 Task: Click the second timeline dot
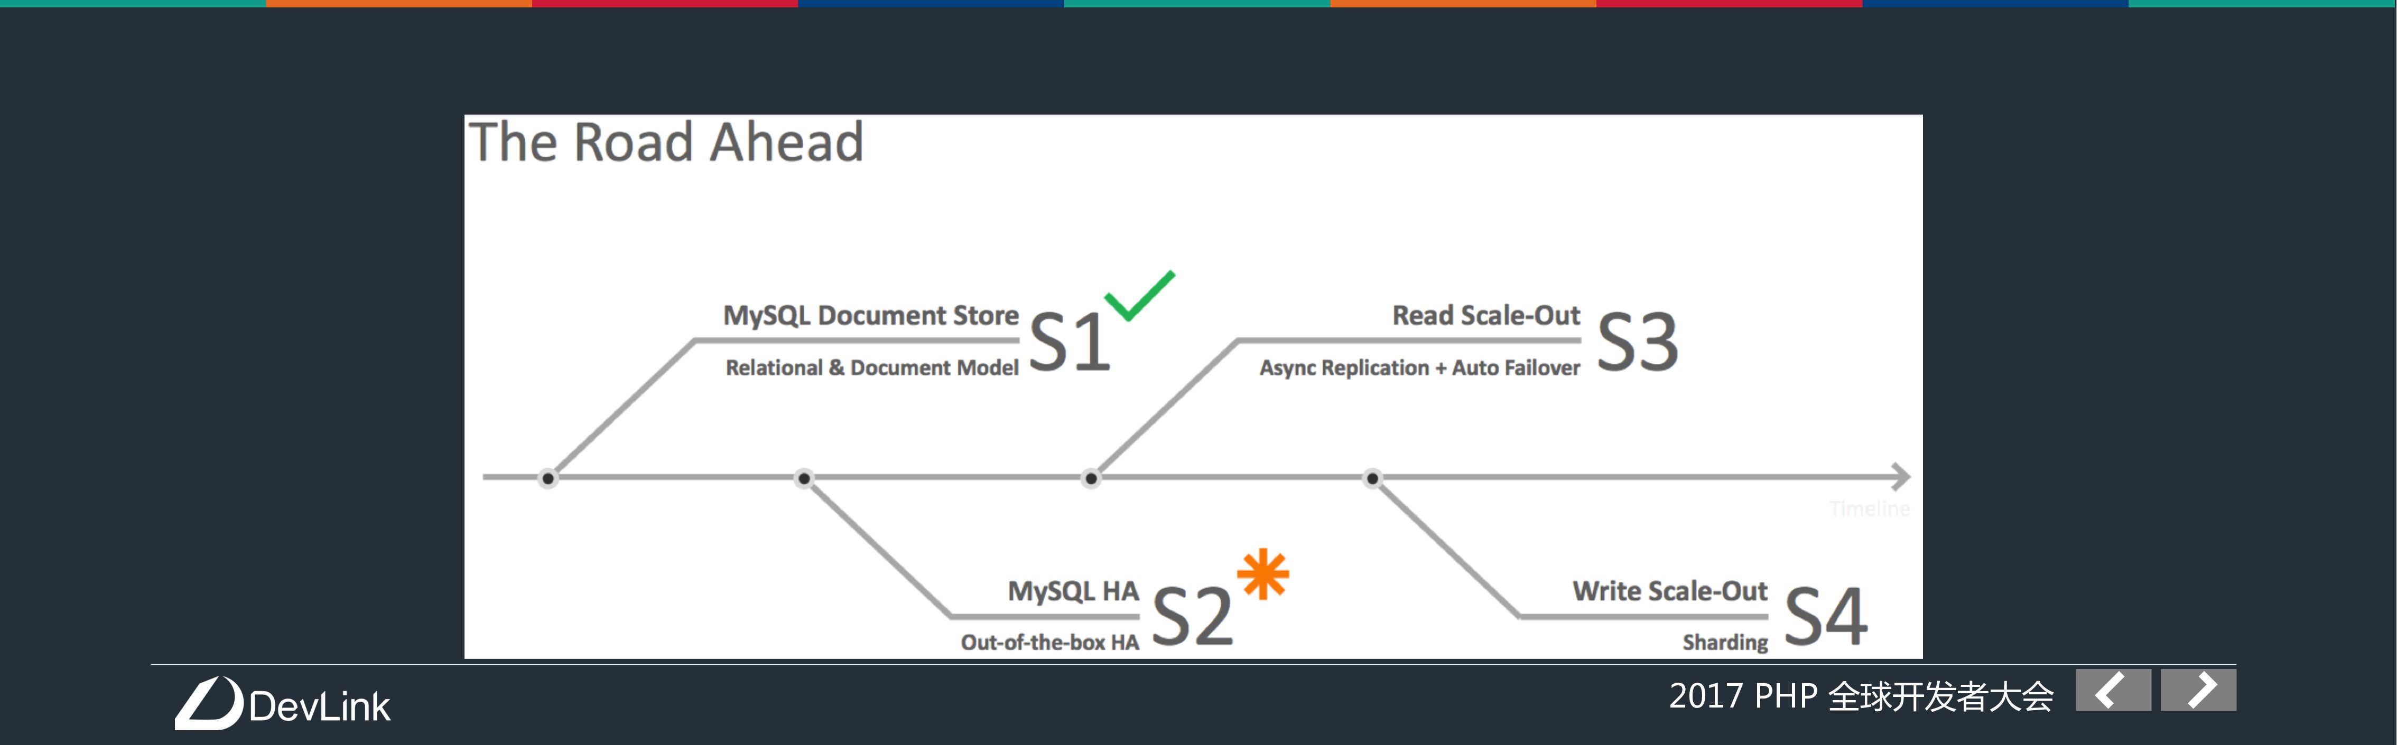(x=804, y=479)
